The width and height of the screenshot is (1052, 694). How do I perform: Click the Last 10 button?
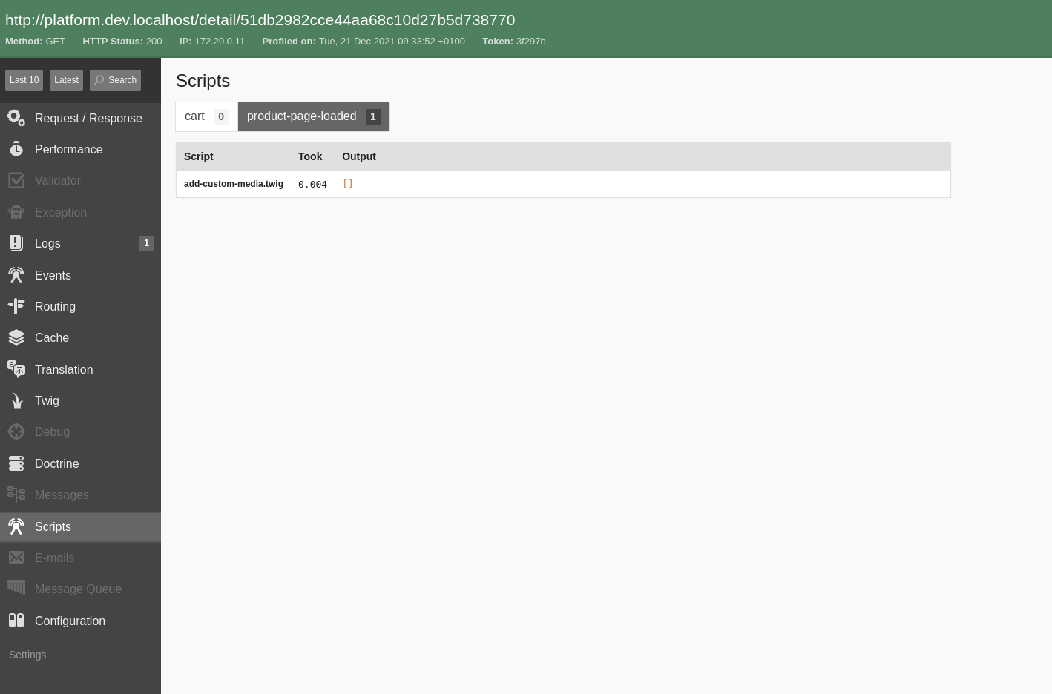tap(24, 80)
